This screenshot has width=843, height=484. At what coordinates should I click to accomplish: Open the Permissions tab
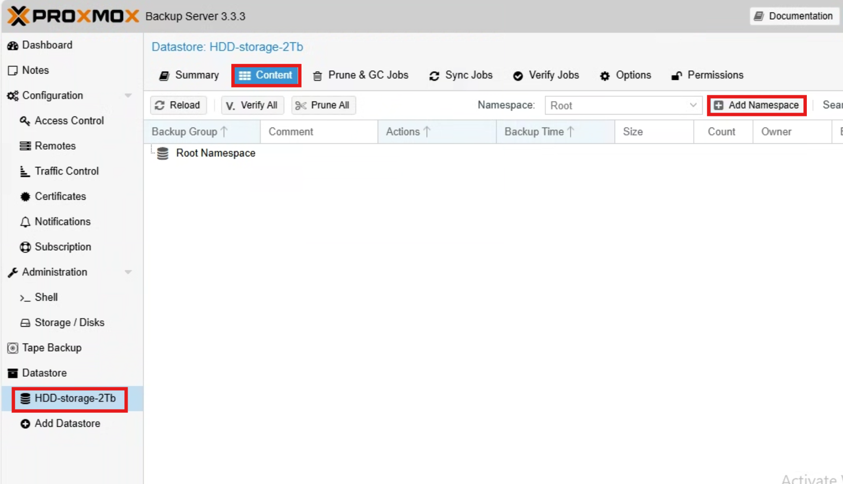(707, 76)
